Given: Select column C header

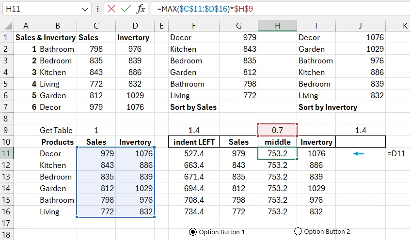Looking at the screenshot, I should click(96, 26).
